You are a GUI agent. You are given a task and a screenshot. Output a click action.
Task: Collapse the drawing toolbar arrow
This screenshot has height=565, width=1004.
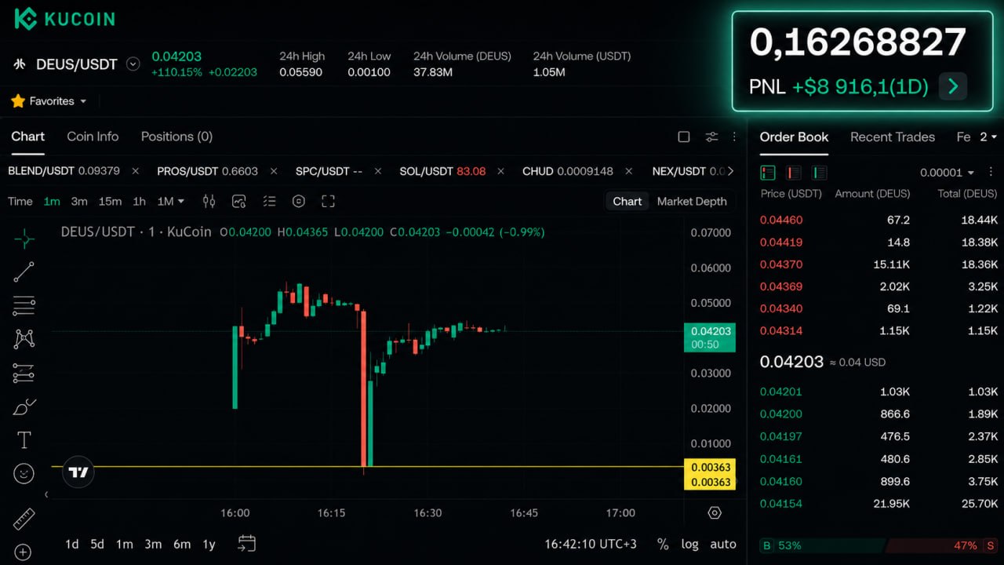pyautogui.click(x=46, y=494)
